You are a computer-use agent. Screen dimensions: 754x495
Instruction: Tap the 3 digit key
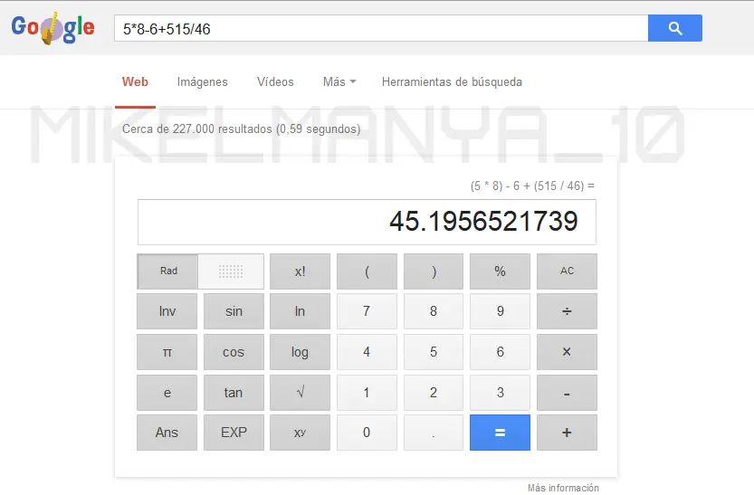click(500, 393)
